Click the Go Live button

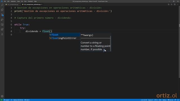pyautogui.click(x=170, y=100)
